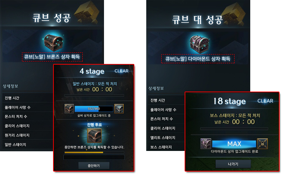Click the glowing chest under 진행 투표
The width and height of the screenshot is (282, 174).
click(x=94, y=136)
